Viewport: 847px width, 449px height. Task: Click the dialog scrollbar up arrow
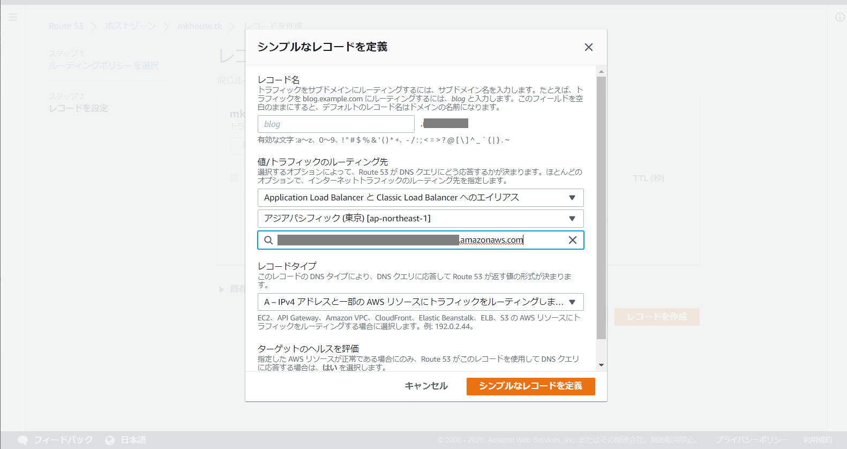[601, 71]
